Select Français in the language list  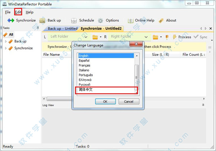[106, 65]
